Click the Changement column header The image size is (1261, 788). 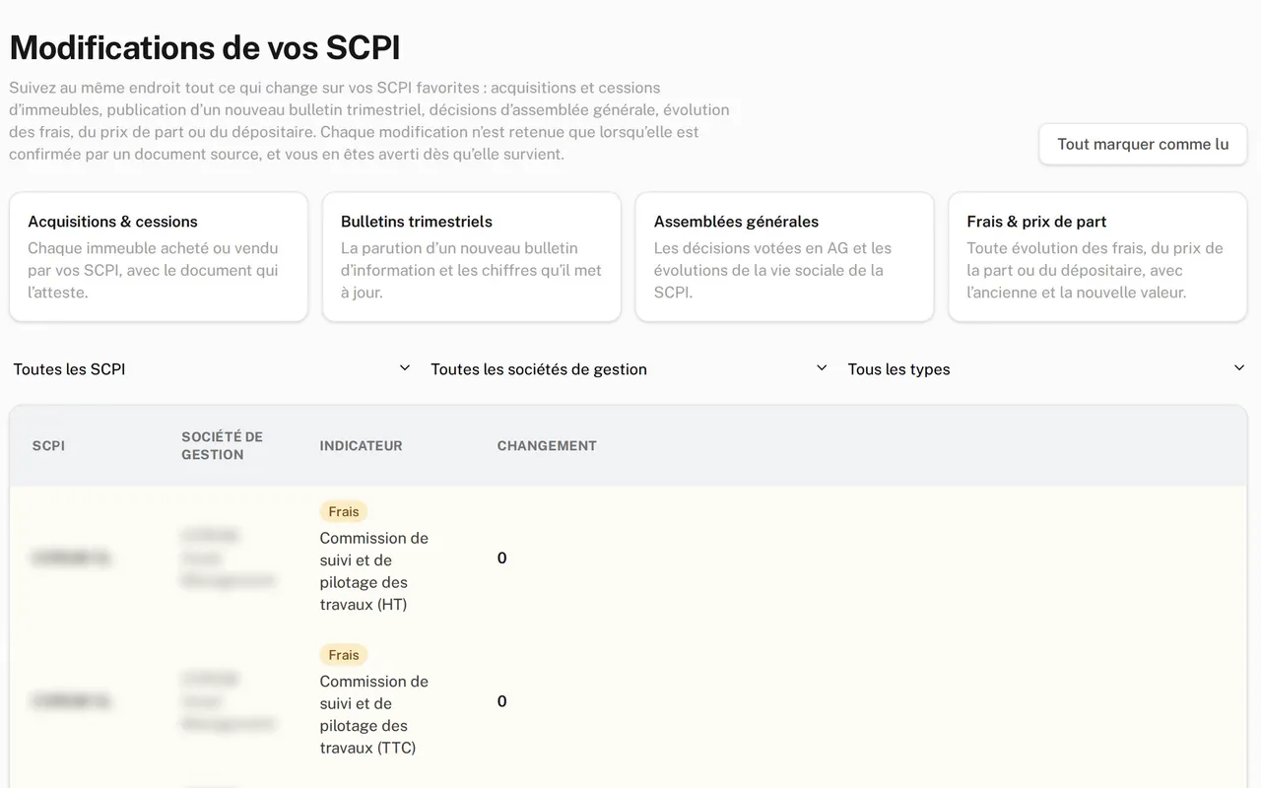pos(547,446)
